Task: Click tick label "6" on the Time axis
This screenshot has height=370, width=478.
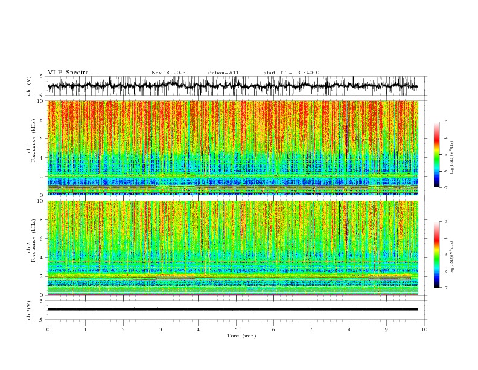Action: (273, 329)
